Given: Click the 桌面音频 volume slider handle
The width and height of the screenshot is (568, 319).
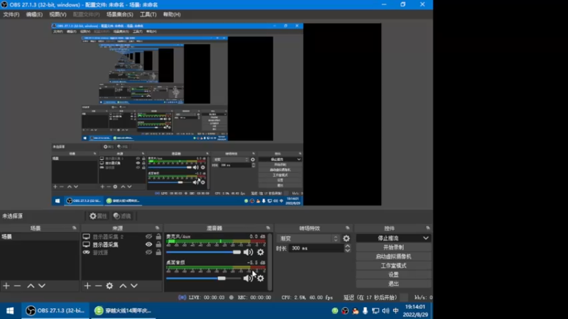Looking at the screenshot, I should (222, 278).
